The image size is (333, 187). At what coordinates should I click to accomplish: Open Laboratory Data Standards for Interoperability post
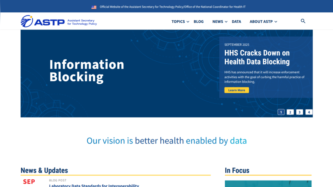pos(94,185)
